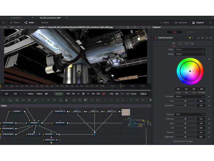The image size is (214, 161).
Task: Select the Modifiers tab in Inspector
Action: click(x=191, y=32)
